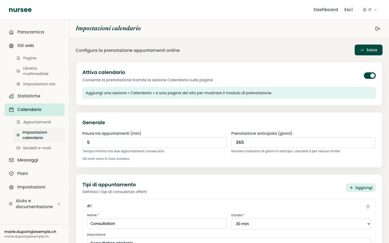Click the Appuntamenti clipboard icon
Screen dimensions: 389x243
point(18,122)
